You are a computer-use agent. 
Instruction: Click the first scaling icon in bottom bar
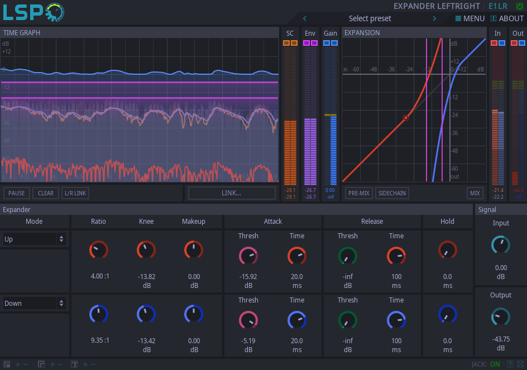7,364
